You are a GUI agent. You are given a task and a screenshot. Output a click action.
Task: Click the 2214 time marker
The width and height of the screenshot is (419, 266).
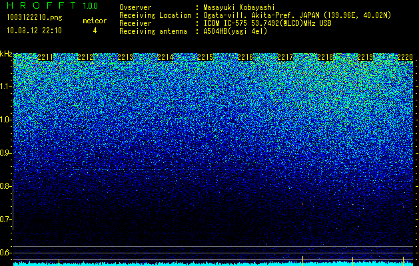point(165,57)
